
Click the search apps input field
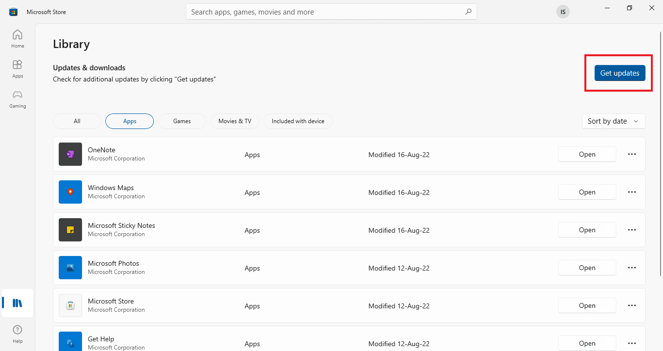331,11
